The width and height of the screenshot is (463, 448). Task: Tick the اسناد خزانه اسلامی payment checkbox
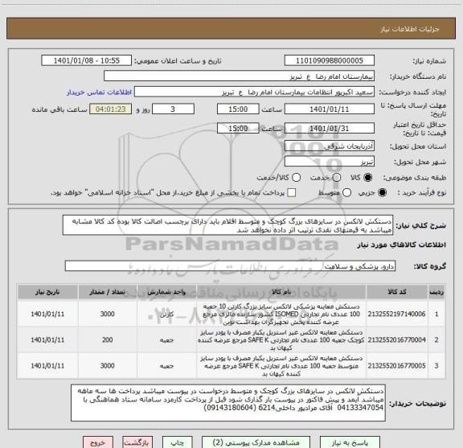292,193
